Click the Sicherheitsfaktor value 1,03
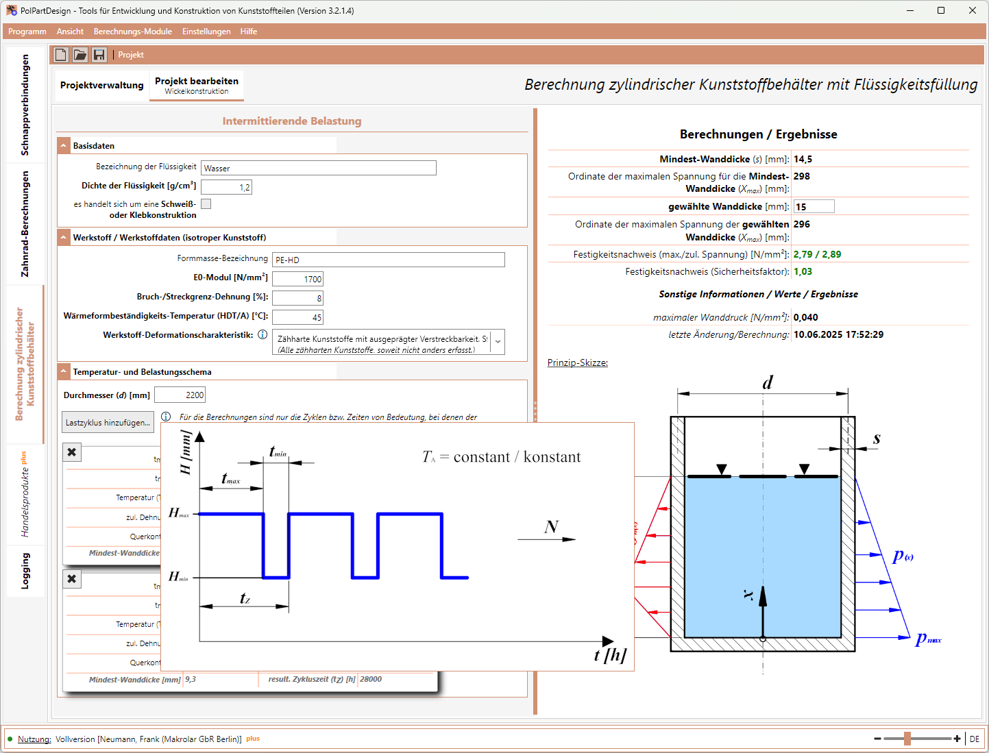 coord(803,271)
